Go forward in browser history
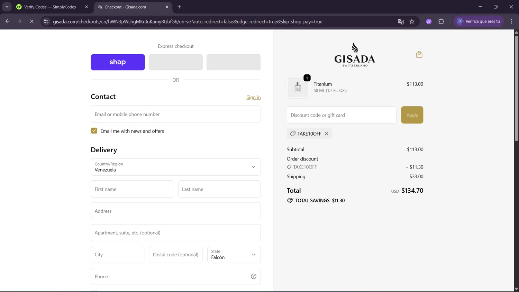Image resolution: width=519 pixels, height=292 pixels. pyautogui.click(x=19, y=21)
